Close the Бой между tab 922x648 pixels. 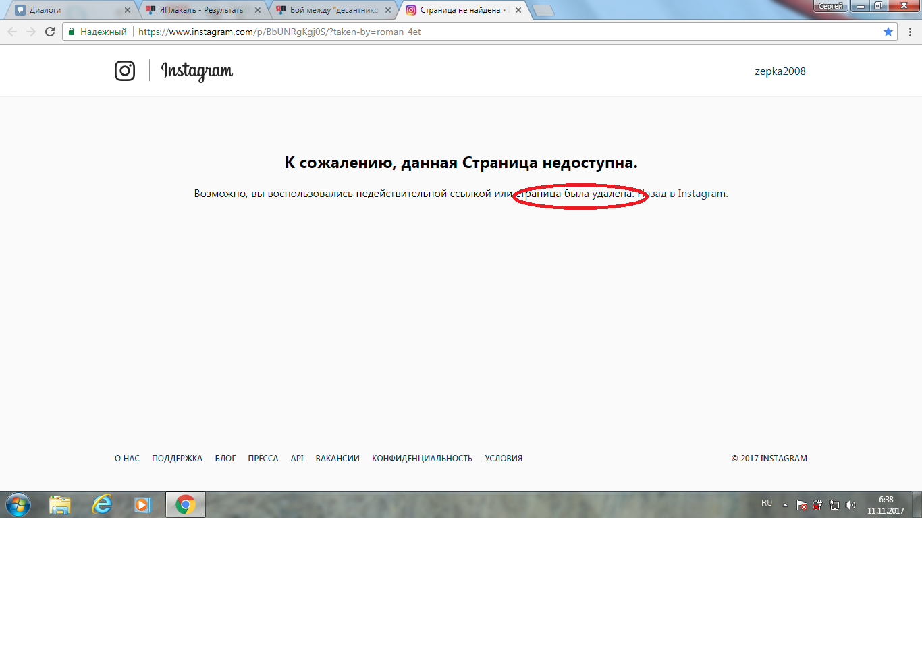pos(388,10)
